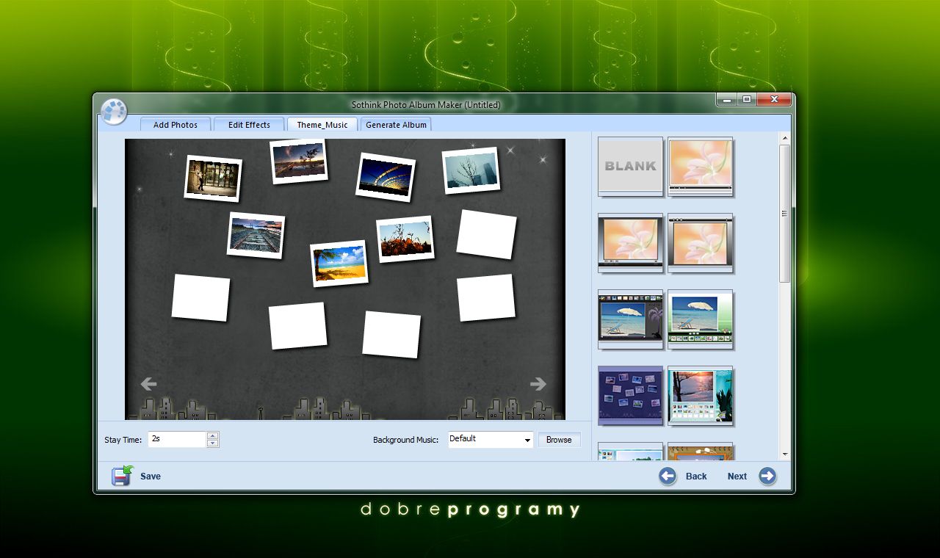The image size is (940, 558).
Task: Click the theme list scrollbar down arrow
Action: pyautogui.click(x=785, y=455)
